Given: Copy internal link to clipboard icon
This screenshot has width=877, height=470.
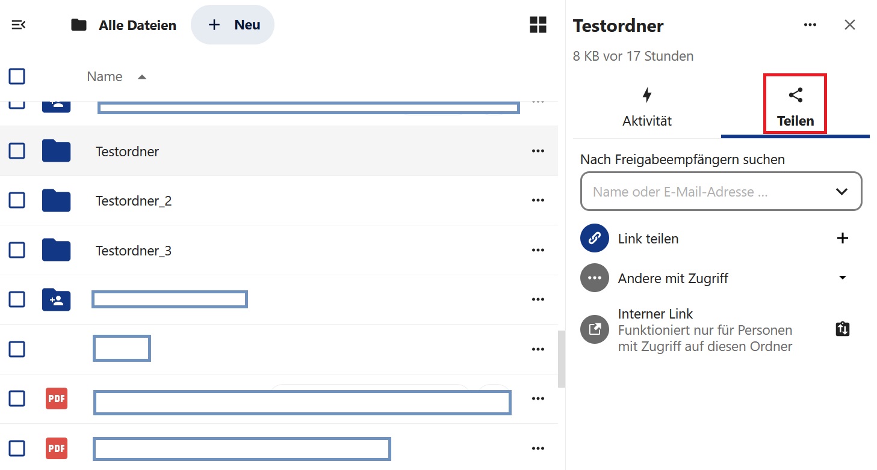Looking at the screenshot, I should click(x=843, y=329).
